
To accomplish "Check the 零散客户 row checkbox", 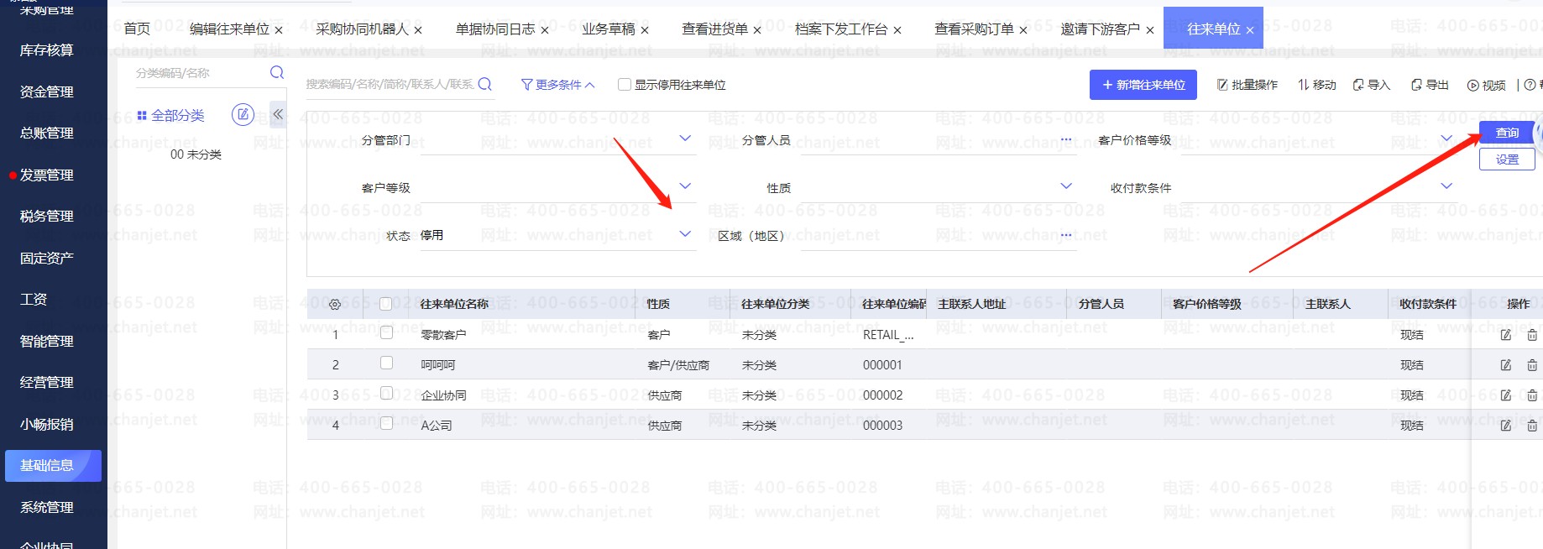I will [x=386, y=332].
